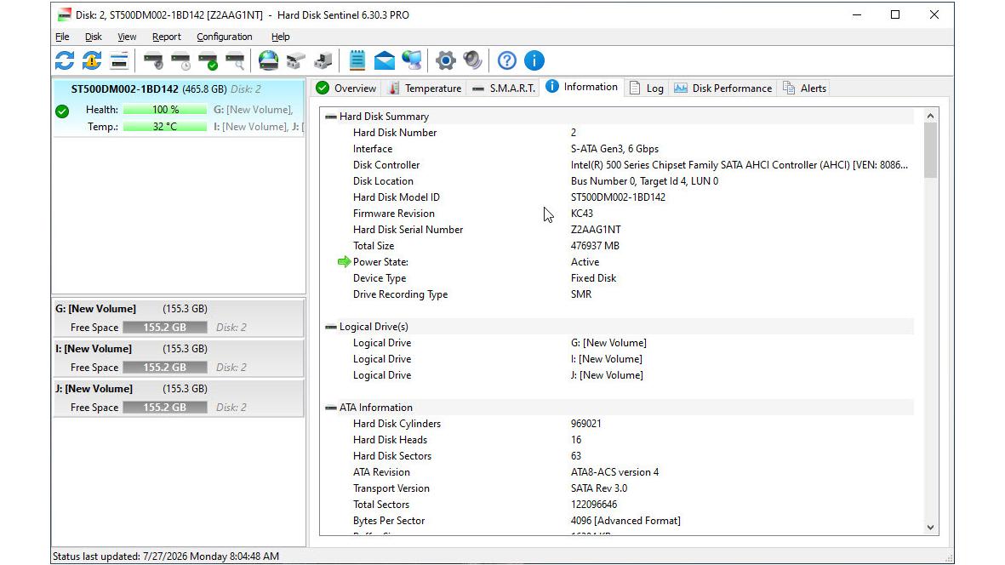Open the Report menu
The image size is (1005, 565).
(167, 37)
